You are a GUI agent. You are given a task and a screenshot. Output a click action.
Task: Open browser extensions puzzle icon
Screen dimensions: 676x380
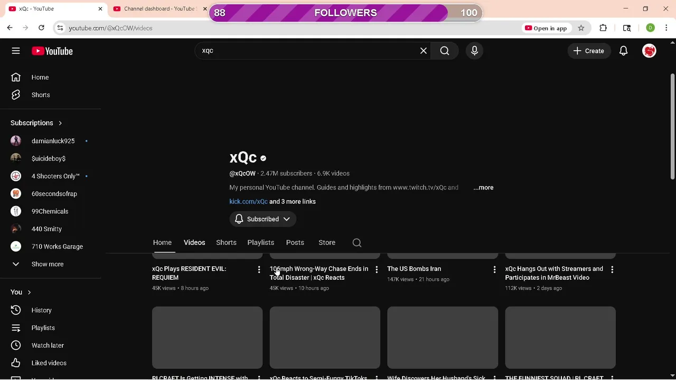click(603, 28)
